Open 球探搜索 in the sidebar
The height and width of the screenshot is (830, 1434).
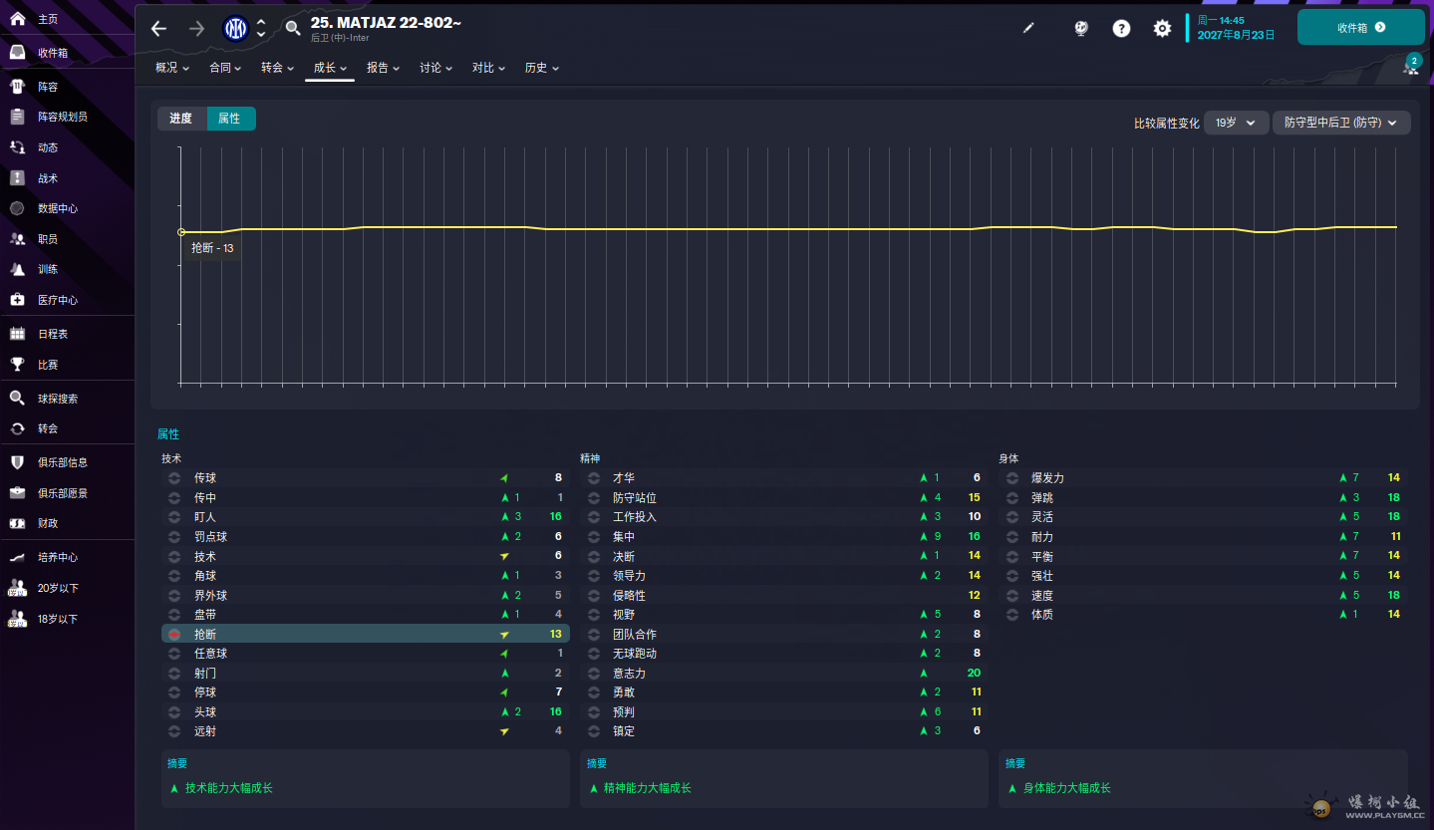pos(58,399)
